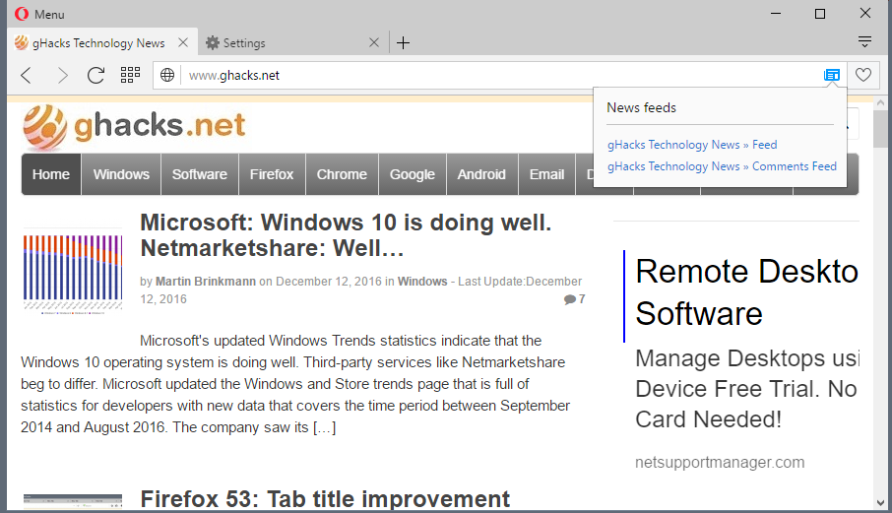Minimize the Opera window
Image resolution: width=892 pixels, height=513 pixels.
pyautogui.click(x=776, y=13)
